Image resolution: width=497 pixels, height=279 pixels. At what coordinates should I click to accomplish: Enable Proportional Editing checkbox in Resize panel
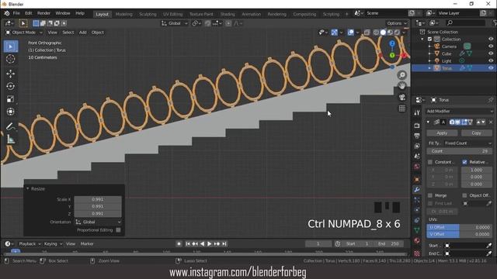(118, 230)
